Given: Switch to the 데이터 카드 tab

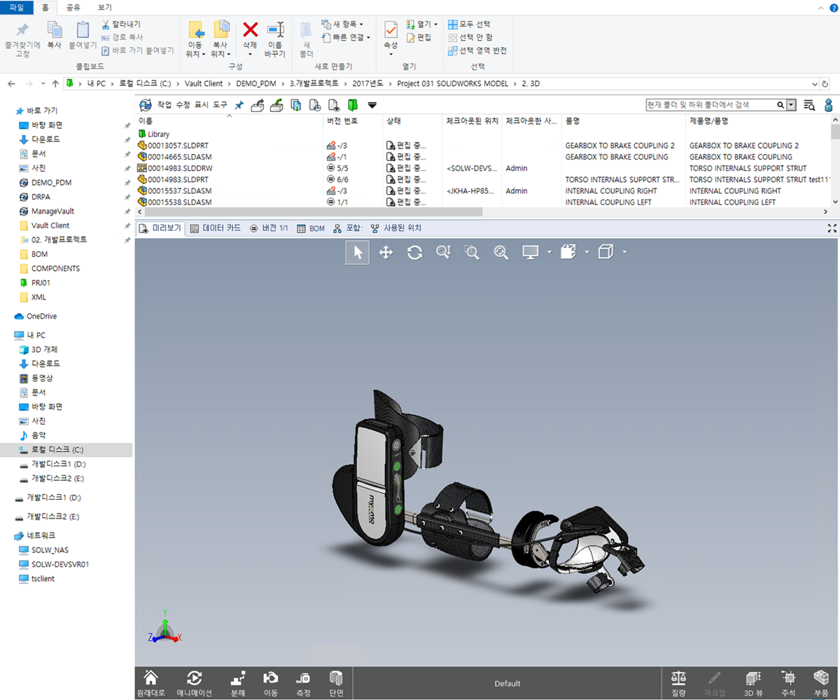Looking at the screenshot, I should pos(216,228).
